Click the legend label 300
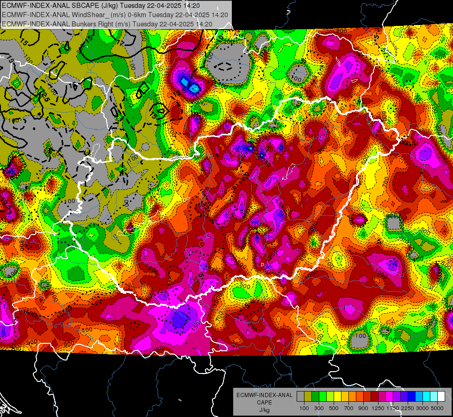 click(319, 408)
